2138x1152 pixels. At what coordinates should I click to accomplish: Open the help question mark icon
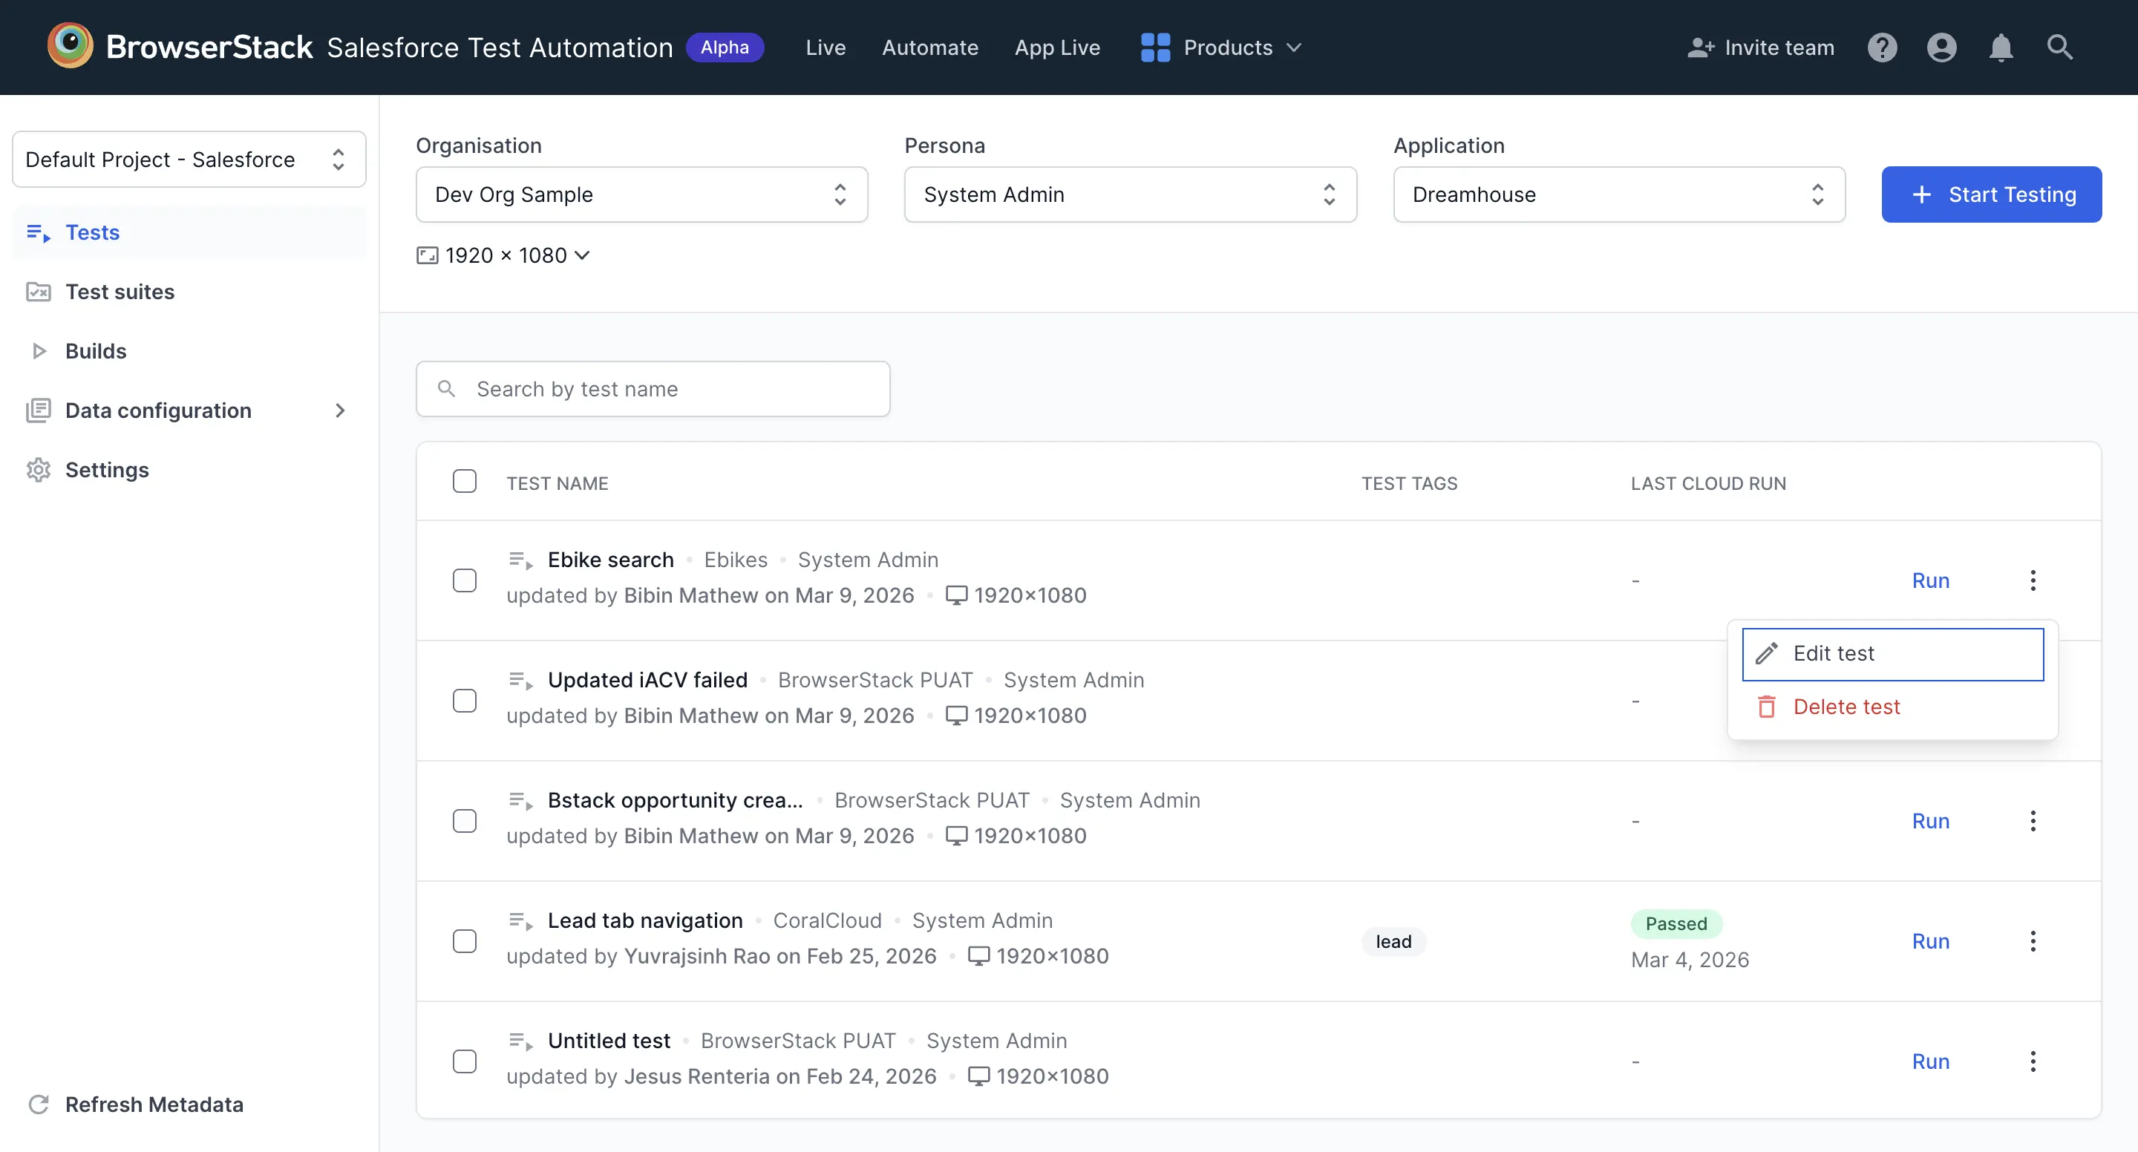point(1883,48)
